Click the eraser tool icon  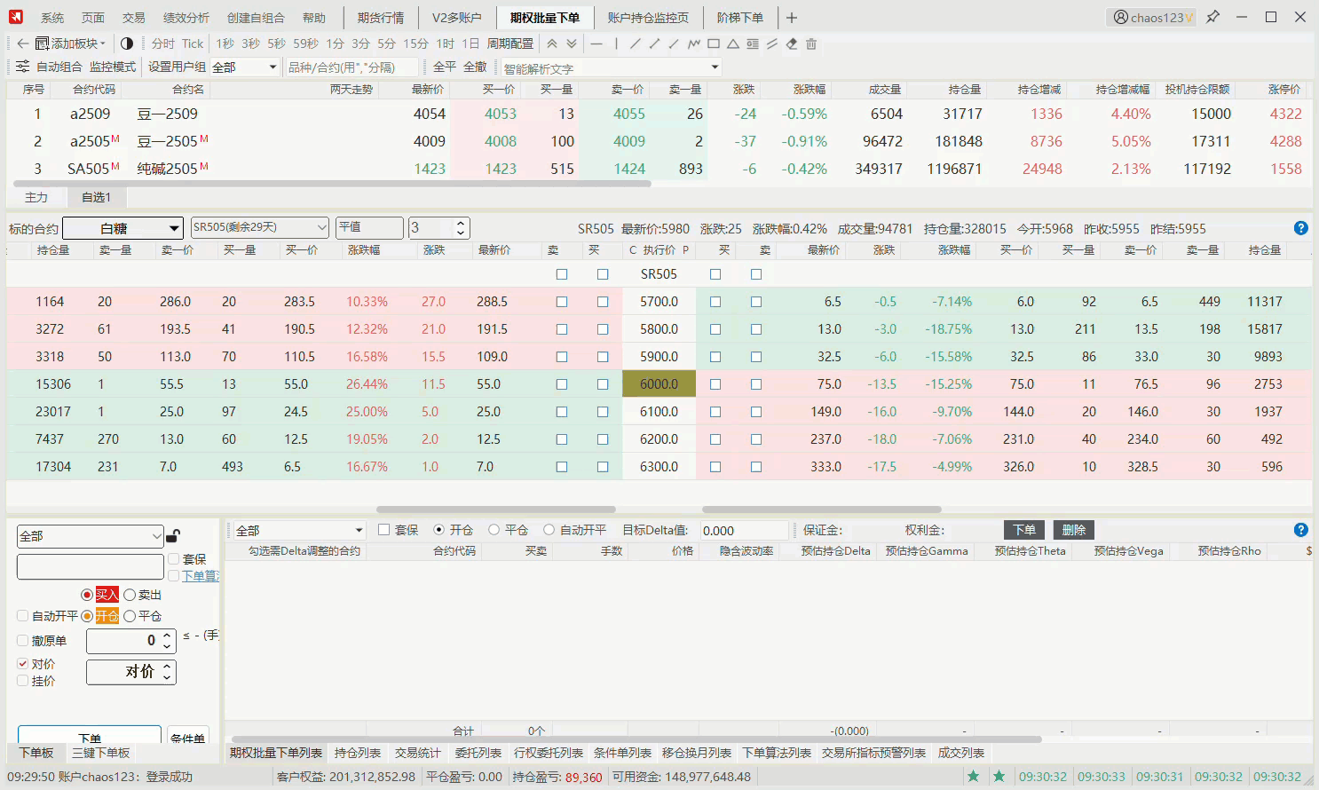pyautogui.click(x=792, y=43)
